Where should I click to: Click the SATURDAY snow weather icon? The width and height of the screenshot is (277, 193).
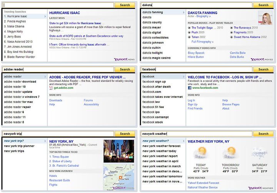tap(259, 153)
